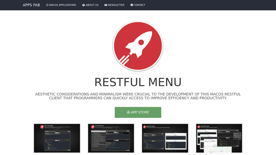Click the red rocket RESTful Menu logo
276x155 pixels.
click(138, 46)
